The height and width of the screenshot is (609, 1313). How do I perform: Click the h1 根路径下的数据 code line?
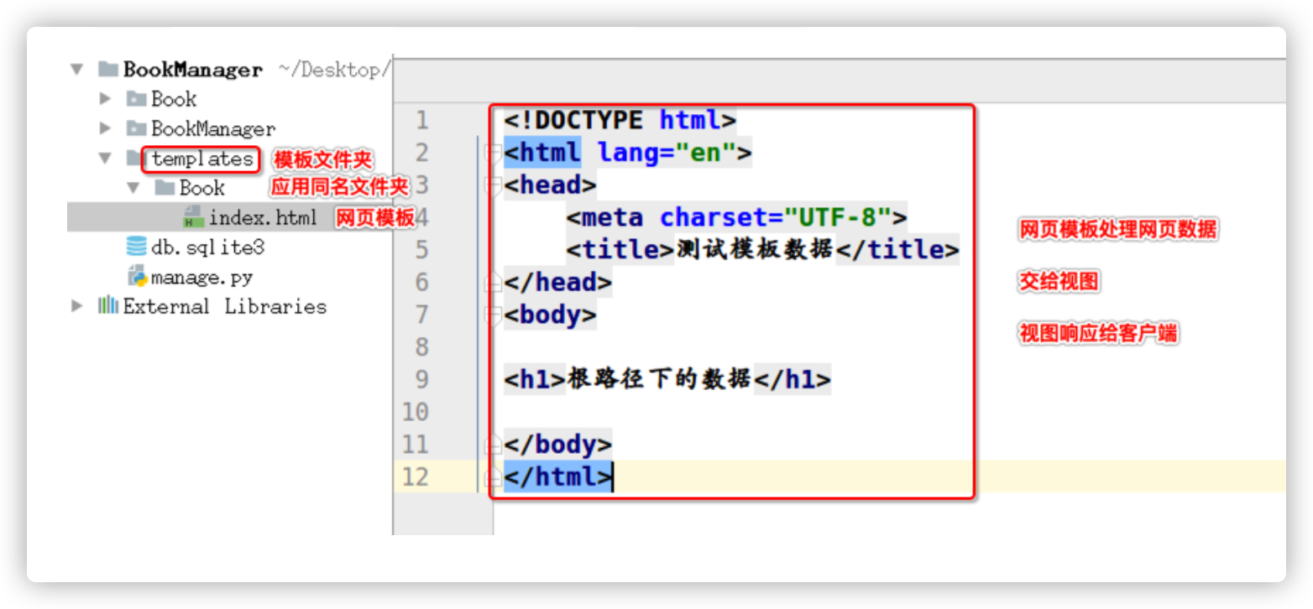[x=667, y=379]
